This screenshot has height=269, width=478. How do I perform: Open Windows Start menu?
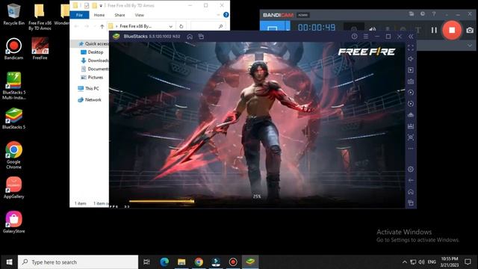(9, 262)
